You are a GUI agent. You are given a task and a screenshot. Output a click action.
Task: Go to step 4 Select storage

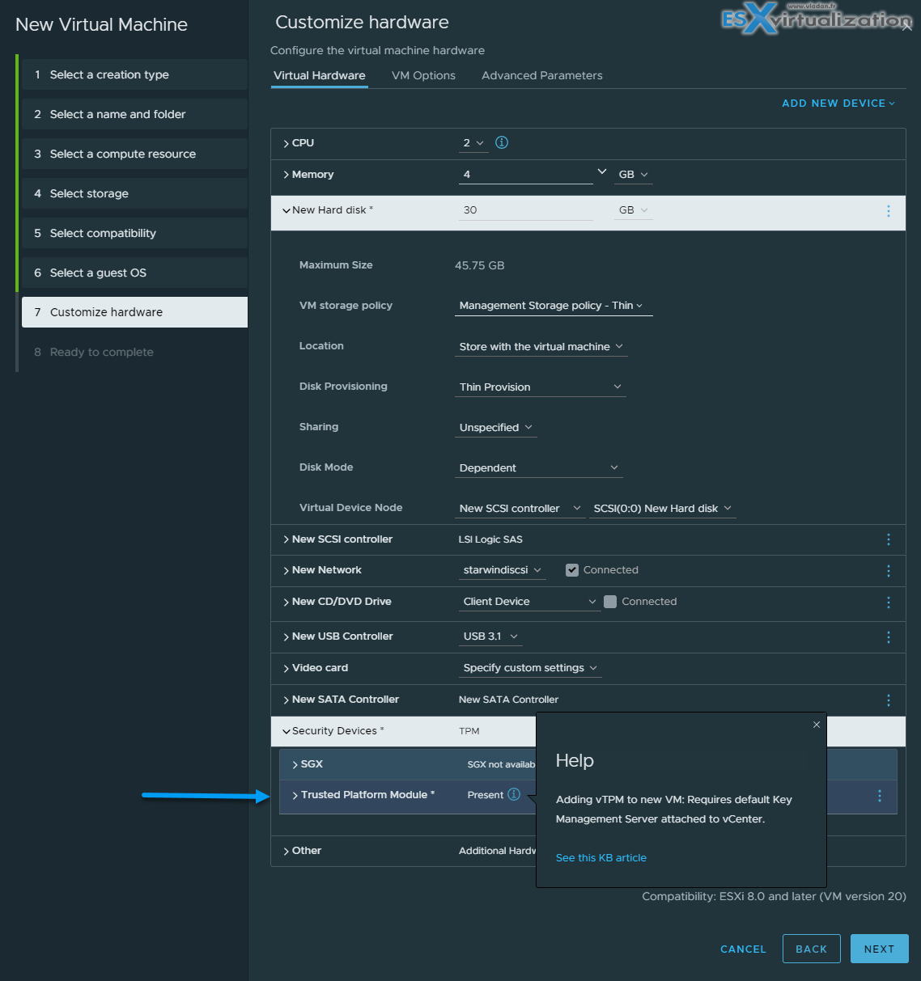(134, 193)
